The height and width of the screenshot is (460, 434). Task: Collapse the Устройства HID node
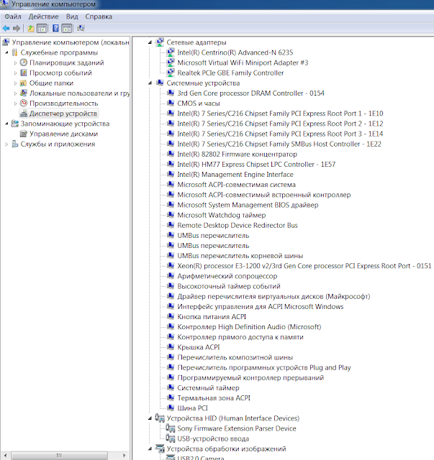pyautogui.click(x=150, y=418)
